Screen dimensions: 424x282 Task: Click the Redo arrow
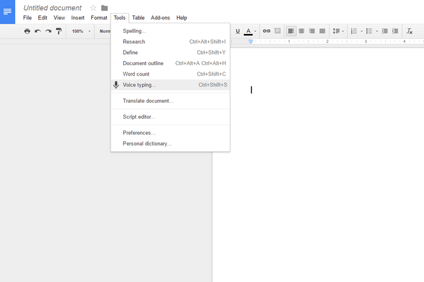(x=48, y=31)
